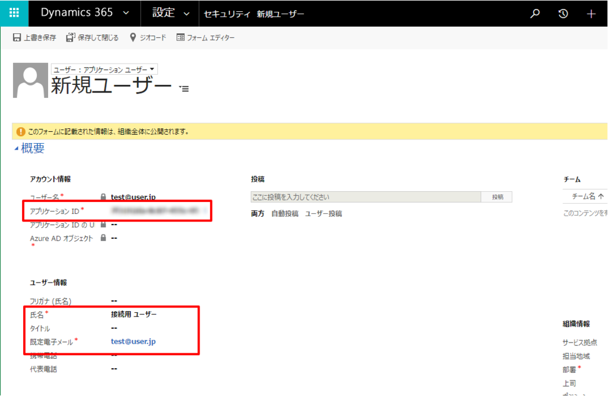The image size is (608, 396).
Task: Click 上書き保存 save button
Action: point(34,37)
